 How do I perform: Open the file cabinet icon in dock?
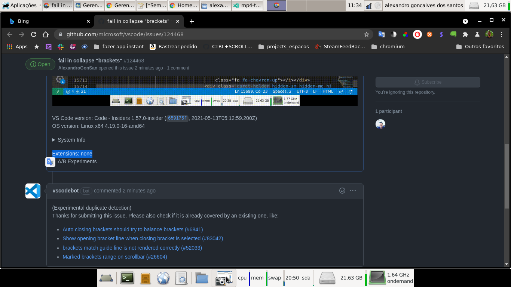click(x=145, y=278)
